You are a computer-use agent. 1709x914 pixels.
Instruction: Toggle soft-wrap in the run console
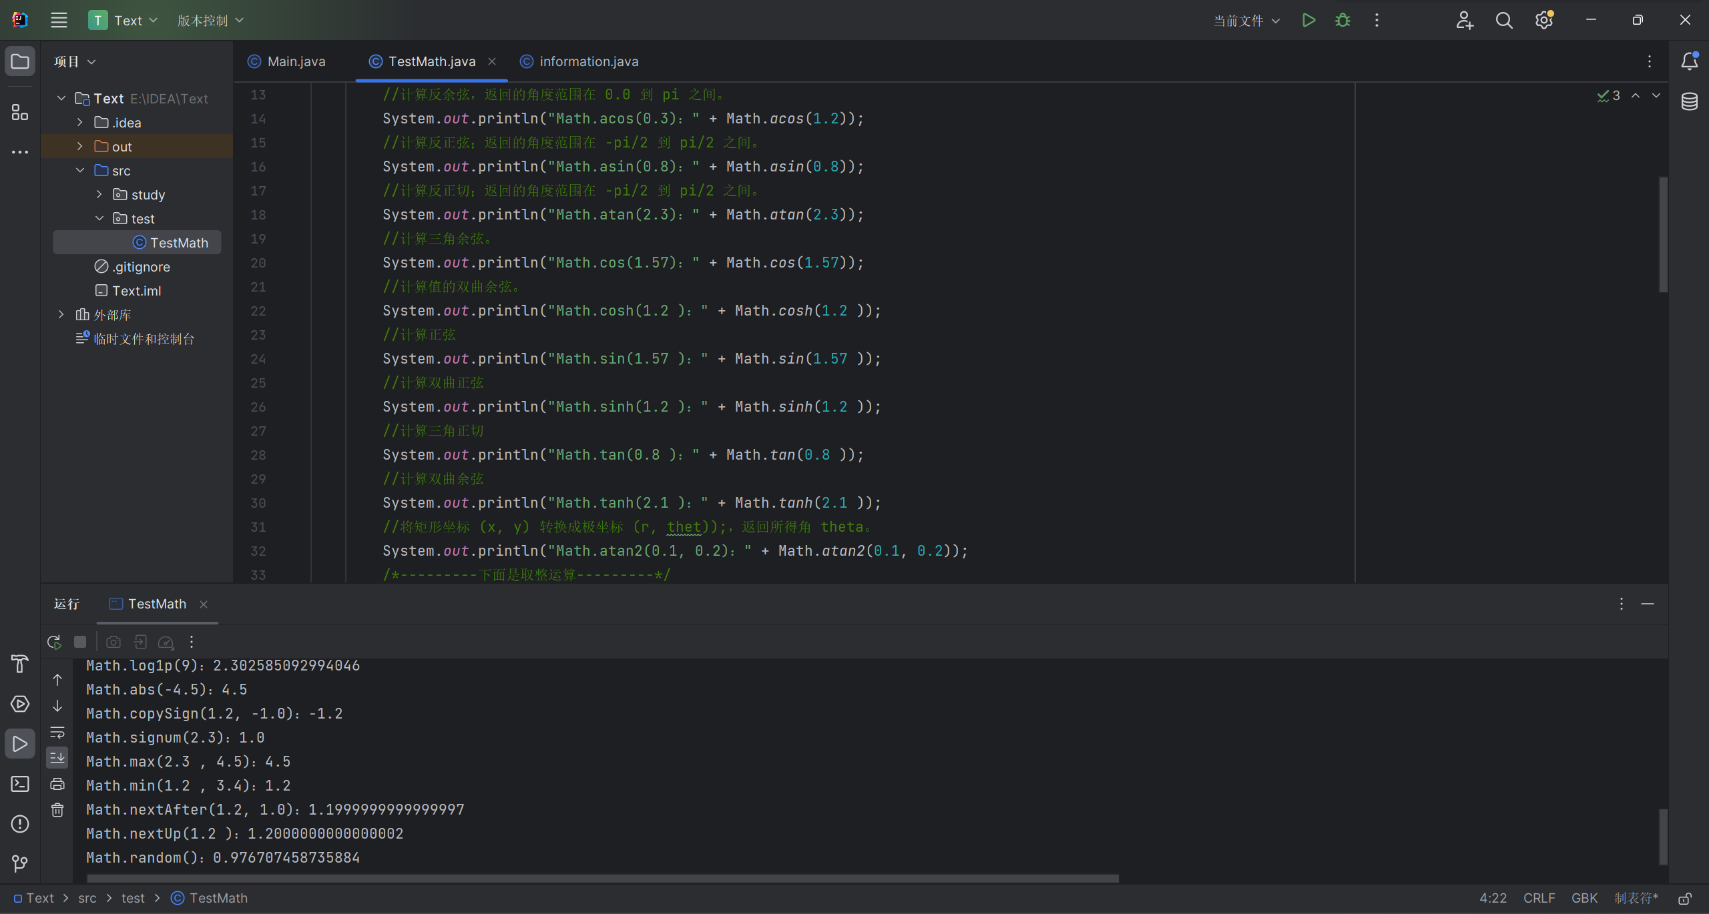coord(57,733)
